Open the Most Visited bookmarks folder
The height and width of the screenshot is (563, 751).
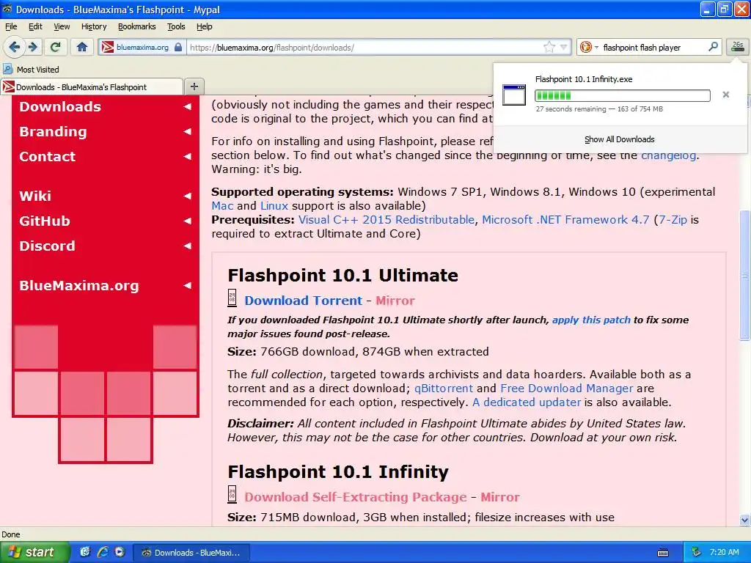[31, 70]
